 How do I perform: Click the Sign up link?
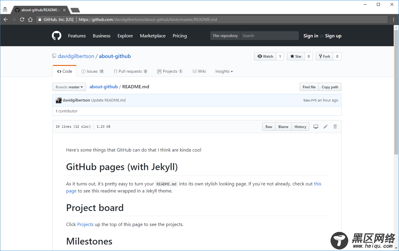click(x=333, y=36)
